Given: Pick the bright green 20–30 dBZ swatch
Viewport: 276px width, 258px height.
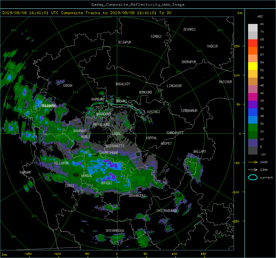Looking at the screenshot, I should pyautogui.click(x=253, y=128).
